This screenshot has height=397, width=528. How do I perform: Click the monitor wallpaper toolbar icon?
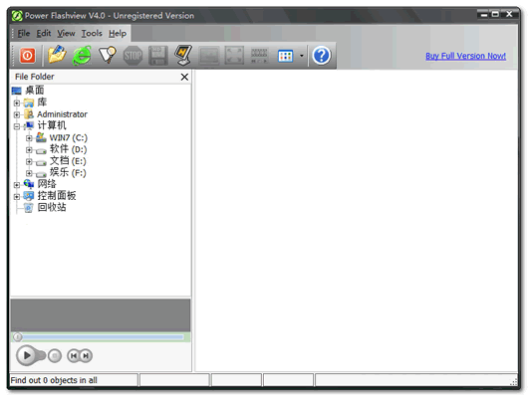point(183,56)
